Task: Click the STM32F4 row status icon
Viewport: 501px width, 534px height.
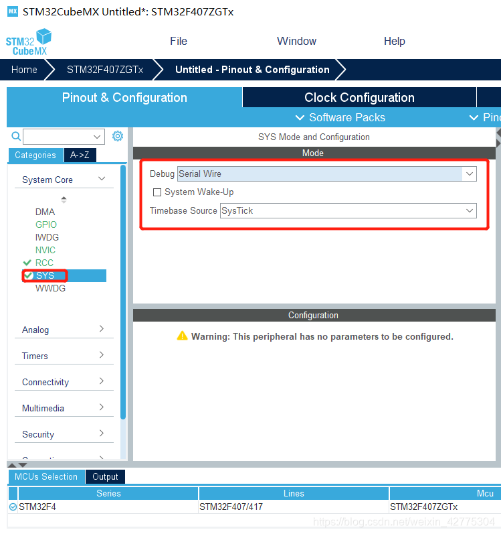Action: pyautogui.click(x=13, y=507)
